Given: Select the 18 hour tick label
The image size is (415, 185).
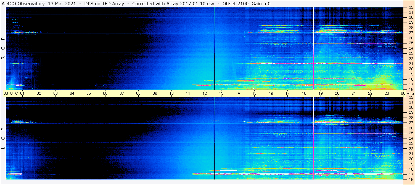Looking at the screenshot, I should pyautogui.click(x=304, y=93).
